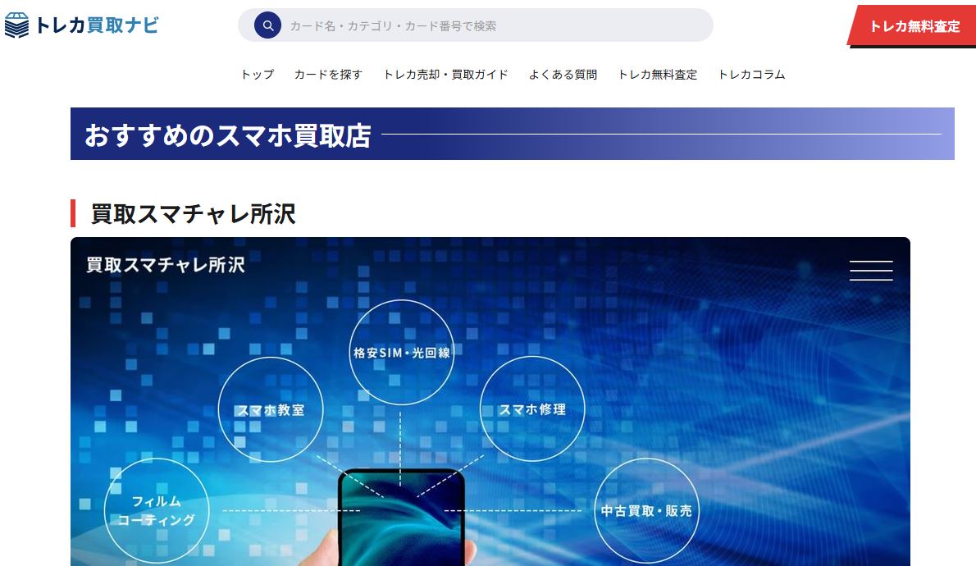976x566 pixels.
Task: Go to トップ in navigation
Action: coord(257,74)
